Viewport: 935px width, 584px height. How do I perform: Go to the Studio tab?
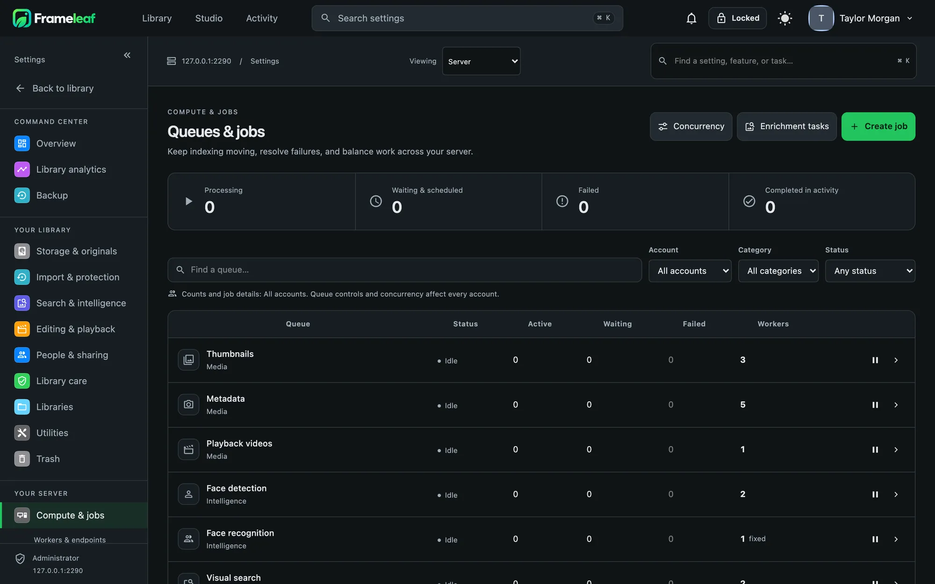[x=209, y=18]
